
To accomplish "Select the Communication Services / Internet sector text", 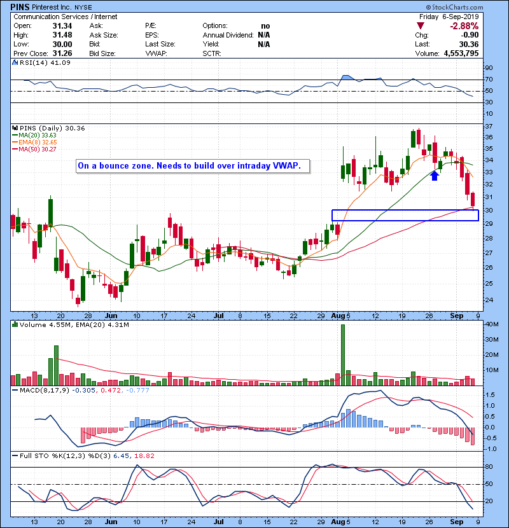I will 66,17.
